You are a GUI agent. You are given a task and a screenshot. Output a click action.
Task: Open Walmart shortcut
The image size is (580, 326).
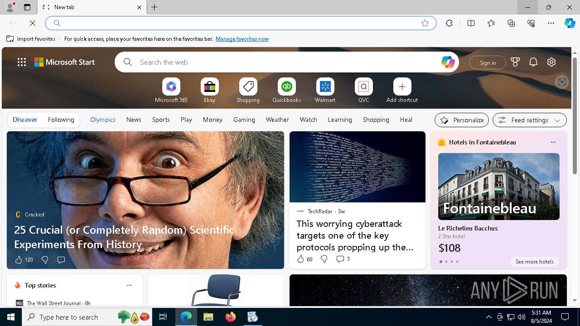point(325,91)
